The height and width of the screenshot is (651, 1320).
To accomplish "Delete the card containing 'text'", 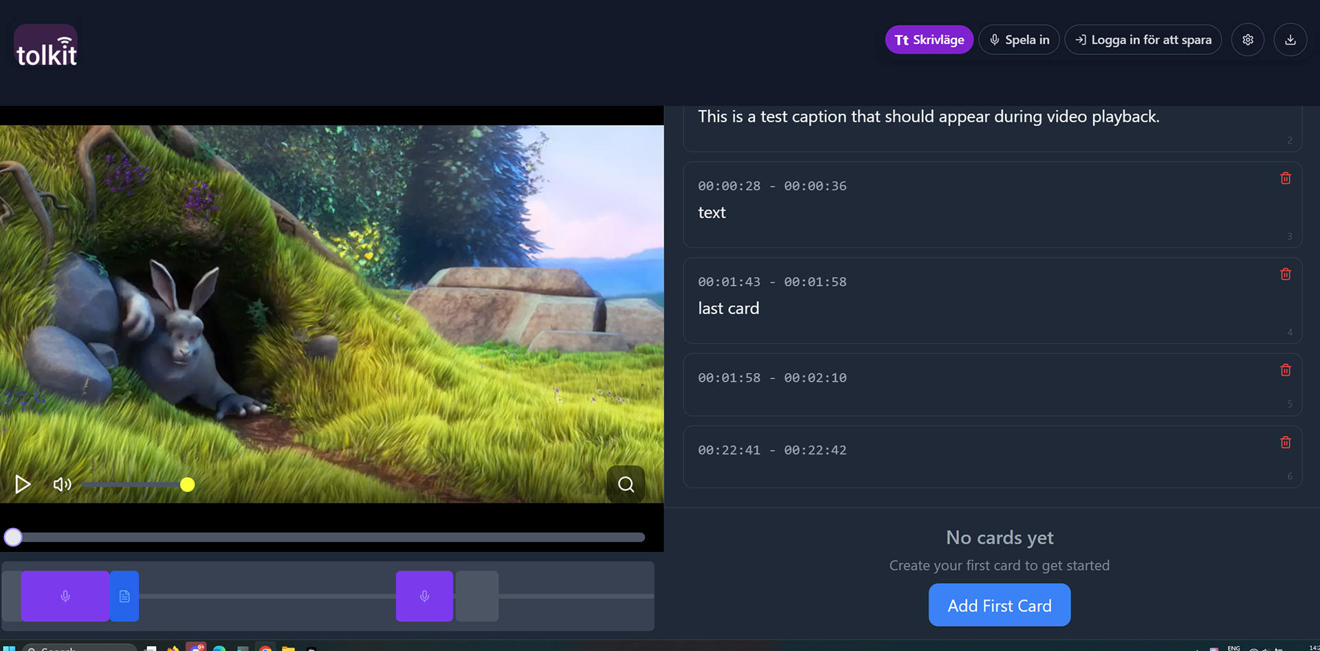I will point(1286,178).
